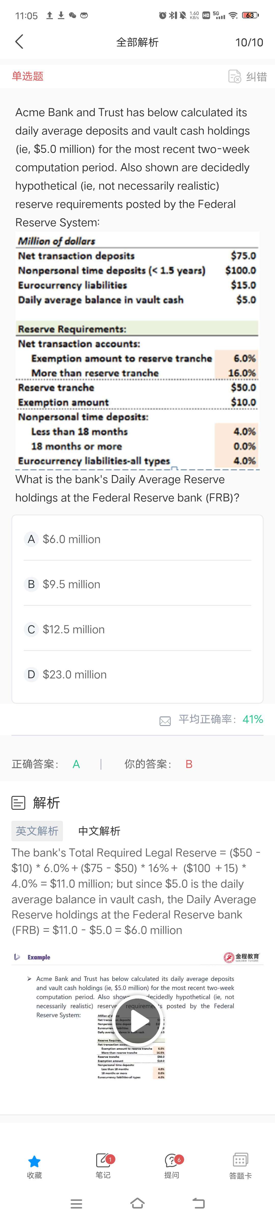This screenshot has height=1220, width=275.
Task: Tap the back arrow icon
Action: coord(19,42)
